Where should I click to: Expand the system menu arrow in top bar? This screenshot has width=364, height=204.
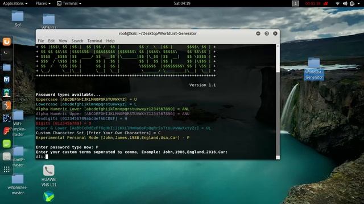click(x=359, y=3)
